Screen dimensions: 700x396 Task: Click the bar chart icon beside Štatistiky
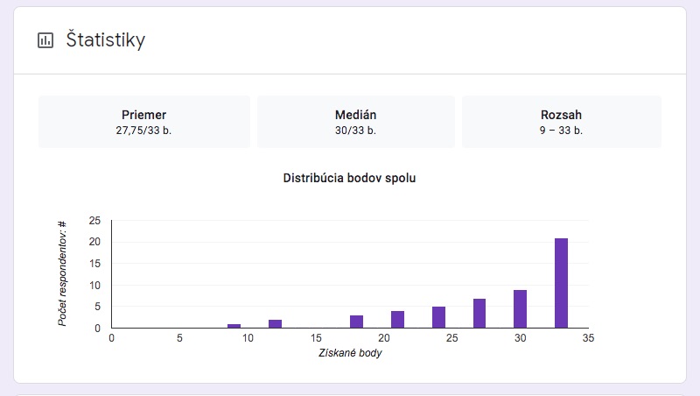click(45, 40)
